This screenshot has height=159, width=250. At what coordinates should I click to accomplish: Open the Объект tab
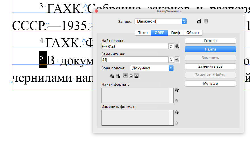[193, 33]
